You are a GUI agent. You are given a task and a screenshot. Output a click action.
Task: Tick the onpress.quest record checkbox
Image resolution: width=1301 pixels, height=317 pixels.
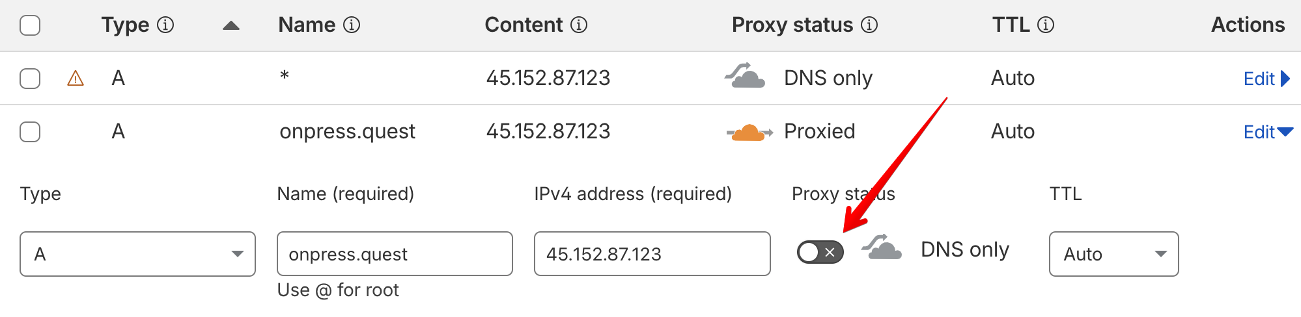30,132
